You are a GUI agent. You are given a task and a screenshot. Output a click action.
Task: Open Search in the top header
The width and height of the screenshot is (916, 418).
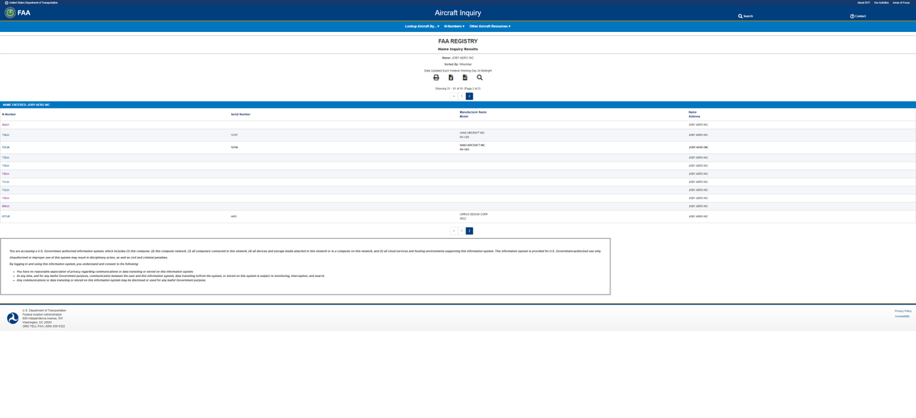[x=746, y=16]
